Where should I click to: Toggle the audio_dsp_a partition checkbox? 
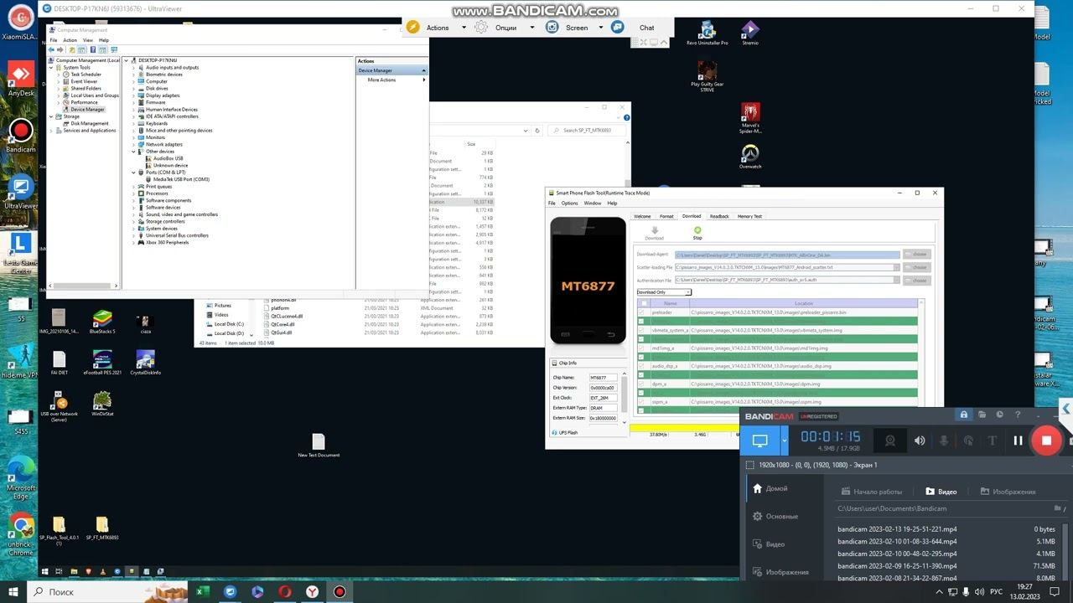tap(641, 366)
